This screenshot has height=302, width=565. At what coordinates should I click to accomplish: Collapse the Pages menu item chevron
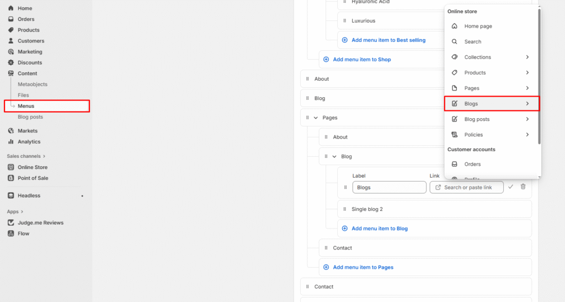pyautogui.click(x=316, y=118)
